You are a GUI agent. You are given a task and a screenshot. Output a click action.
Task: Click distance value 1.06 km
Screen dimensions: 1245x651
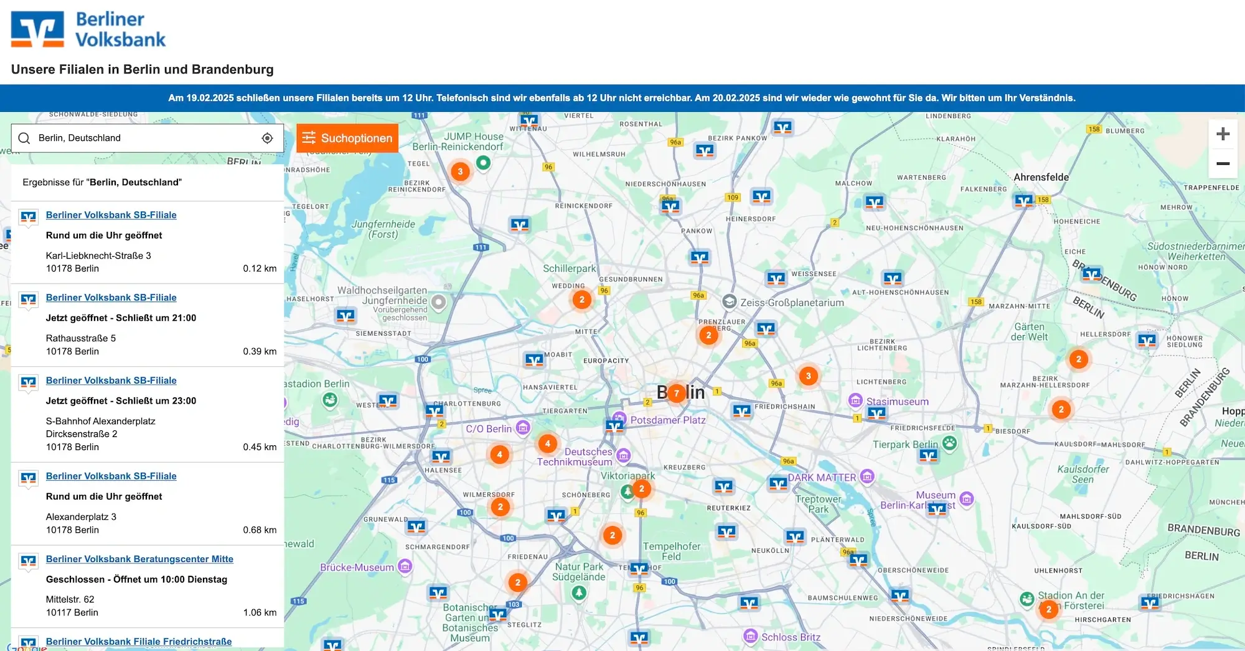tap(260, 612)
